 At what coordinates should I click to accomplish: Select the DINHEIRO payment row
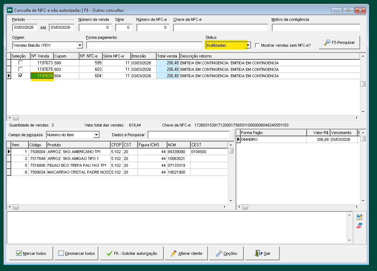(273, 139)
